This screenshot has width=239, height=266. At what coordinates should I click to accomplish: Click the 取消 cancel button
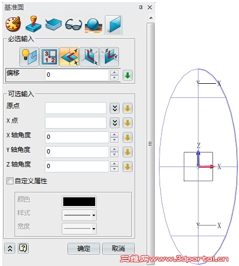coord(118,249)
